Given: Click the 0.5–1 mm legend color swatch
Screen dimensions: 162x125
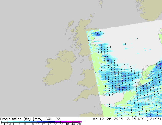Looking at the screenshot, I should 10,122.
